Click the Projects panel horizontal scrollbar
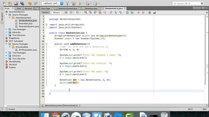The image size is (209, 117). 23,106
